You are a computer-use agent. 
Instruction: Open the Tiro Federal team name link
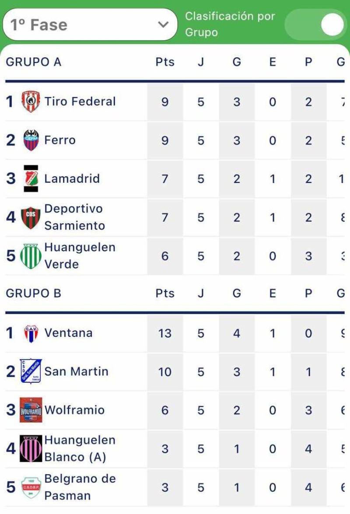(x=80, y=101)
